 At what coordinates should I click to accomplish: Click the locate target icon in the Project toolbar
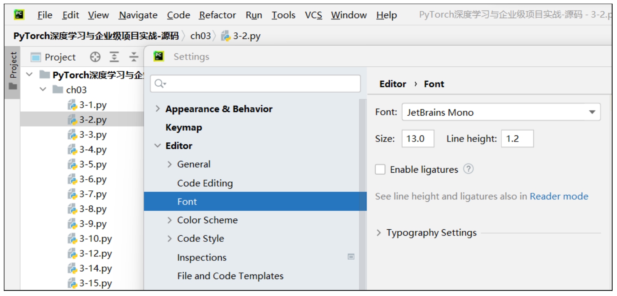95,57
